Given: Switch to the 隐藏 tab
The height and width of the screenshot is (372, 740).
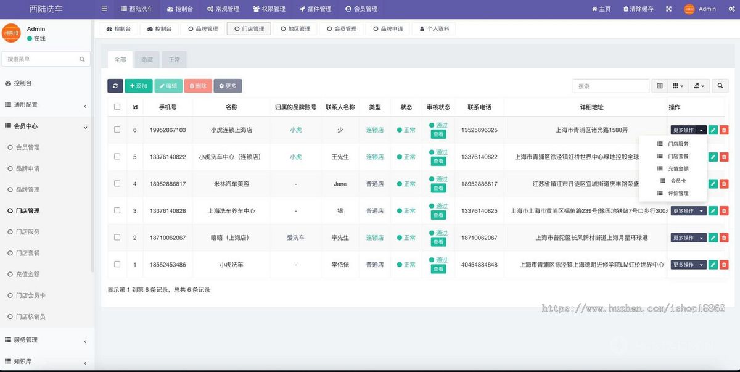Looking at the screenshot, I should (x=146, y=59).
